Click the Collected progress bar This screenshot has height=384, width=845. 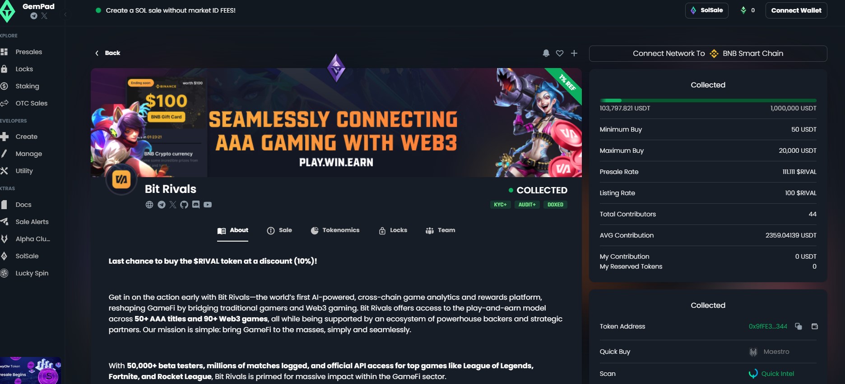[x=708, y=101]
